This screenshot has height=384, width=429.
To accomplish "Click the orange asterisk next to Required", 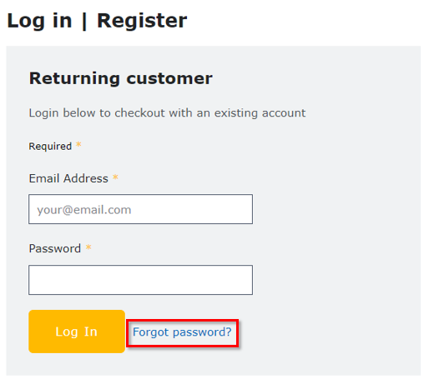I will click(x=78, y=144).
